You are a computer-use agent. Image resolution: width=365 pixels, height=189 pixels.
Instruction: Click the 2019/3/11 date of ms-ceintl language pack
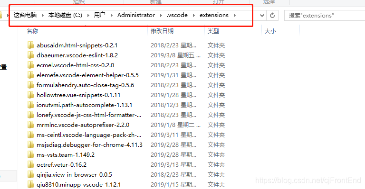point(173,135)
